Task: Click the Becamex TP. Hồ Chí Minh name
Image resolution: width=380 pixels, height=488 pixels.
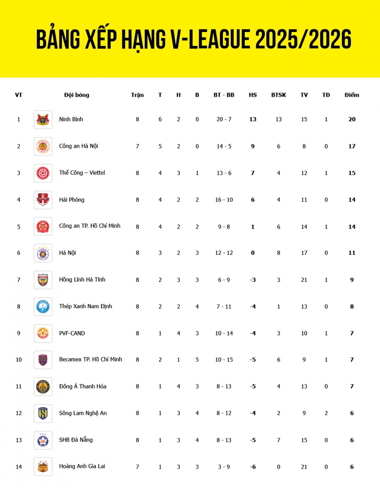Action: [x=91, y=359]
